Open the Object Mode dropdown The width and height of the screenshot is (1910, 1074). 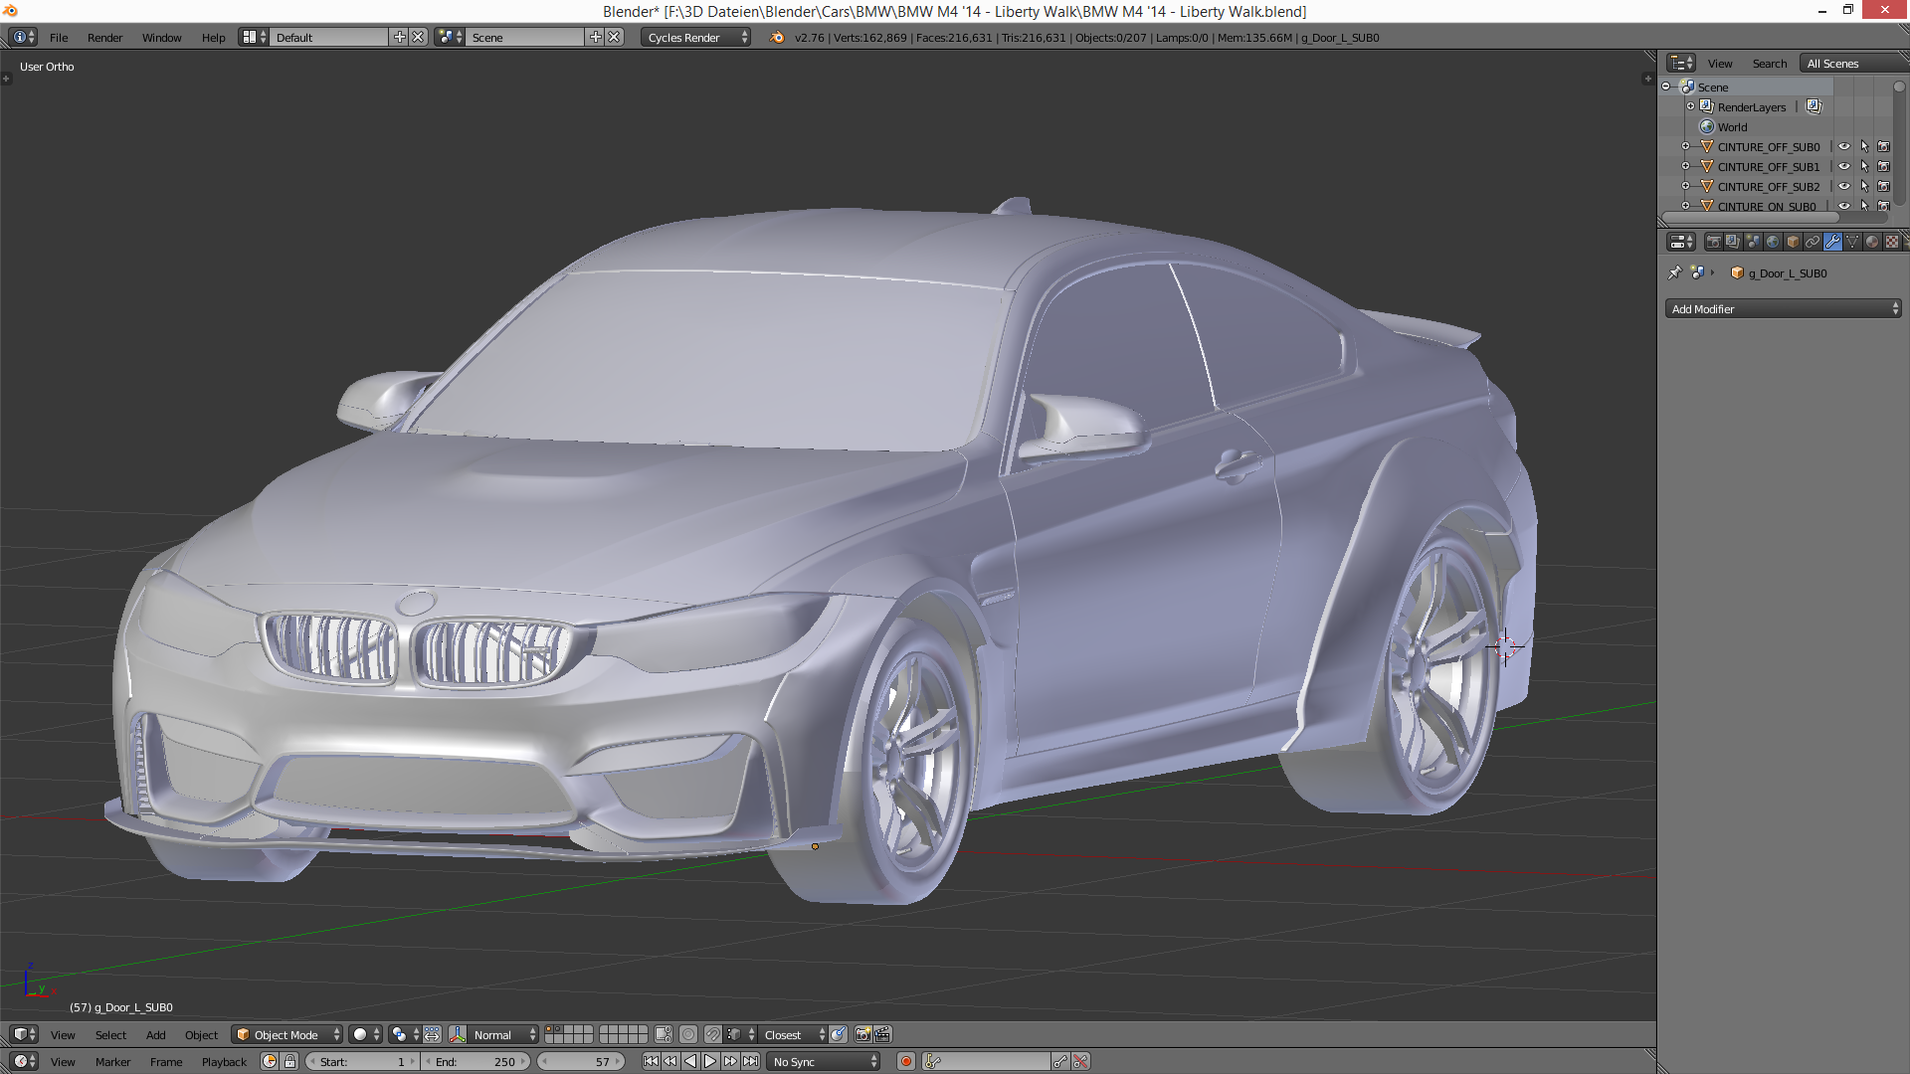click(286, 1034)
